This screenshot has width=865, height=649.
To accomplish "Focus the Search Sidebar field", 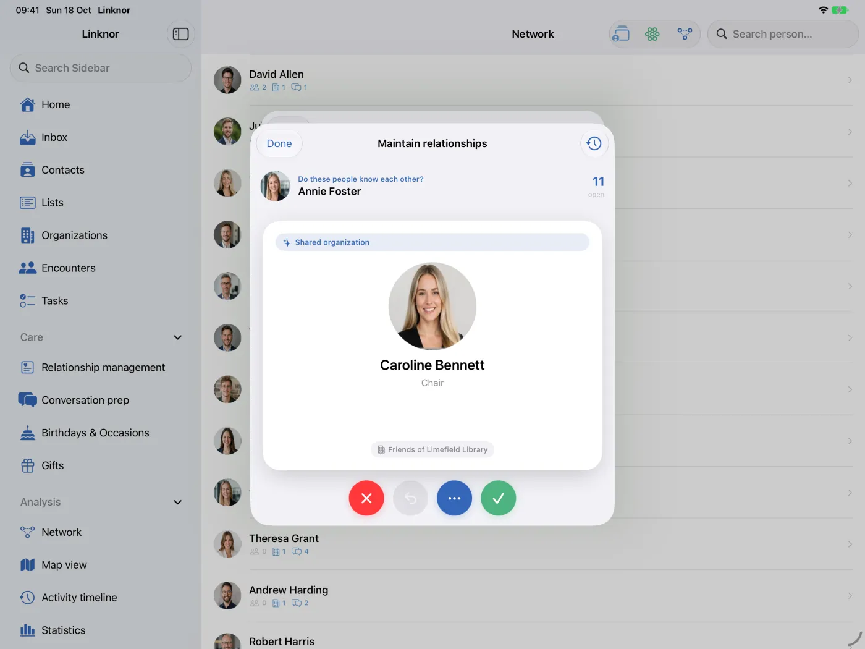I will [x=101, y=68].
